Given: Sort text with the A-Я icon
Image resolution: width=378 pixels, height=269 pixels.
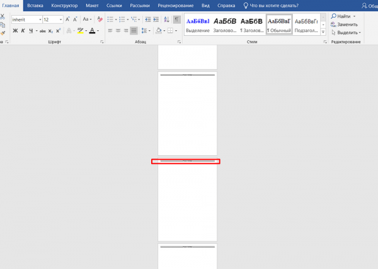Looking at the screenshot, I should (166, 19).
